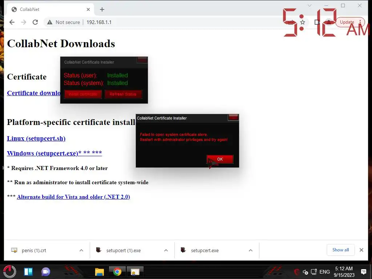Close the Certificate Installer status window
This screenshot has height=279, width=372.
click(142, 60)
